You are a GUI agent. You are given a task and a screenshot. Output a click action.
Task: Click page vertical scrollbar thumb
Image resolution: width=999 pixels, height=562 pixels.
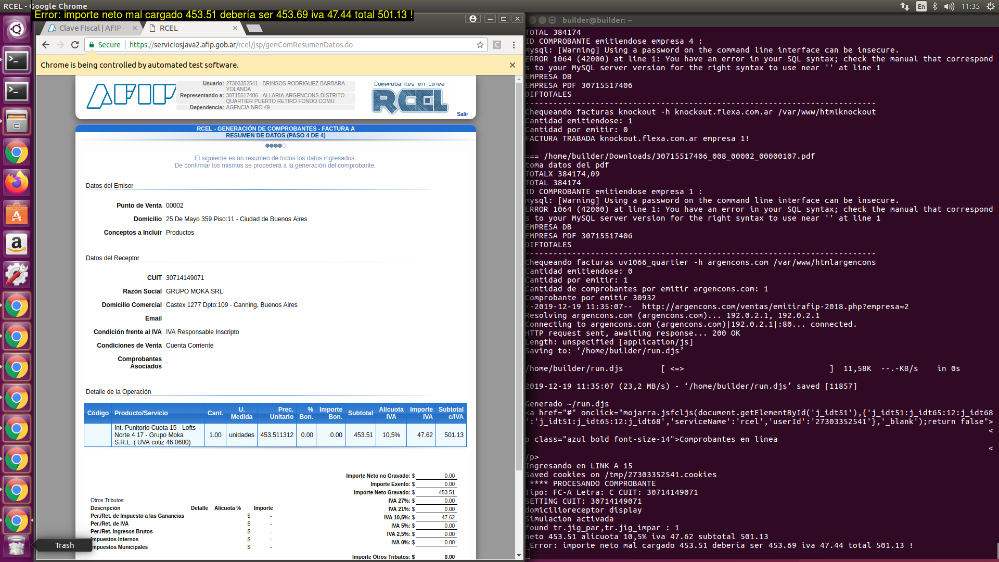(x=519, y=276)
